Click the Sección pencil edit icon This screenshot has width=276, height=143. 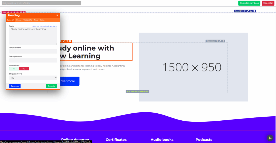(x=248, y=11)
